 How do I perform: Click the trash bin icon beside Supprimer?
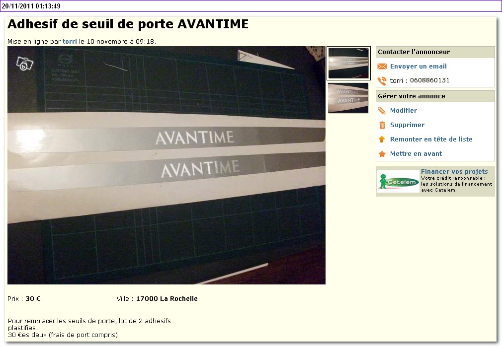[382, 125]
